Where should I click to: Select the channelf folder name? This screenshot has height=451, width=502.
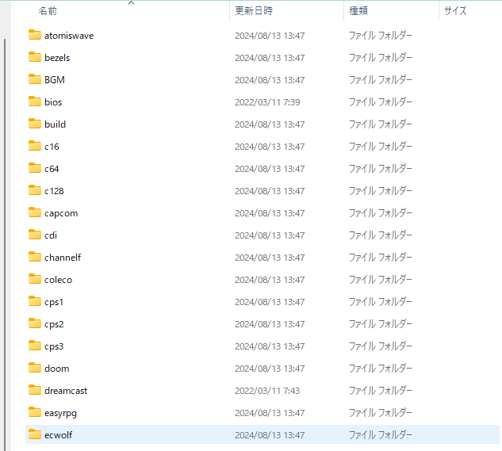coord(63,258)
